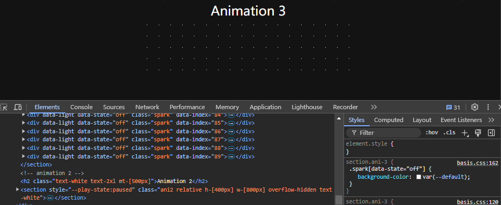Open the Network tab
The height and width of the screenshot is (205, 501).
pos(147,107)
